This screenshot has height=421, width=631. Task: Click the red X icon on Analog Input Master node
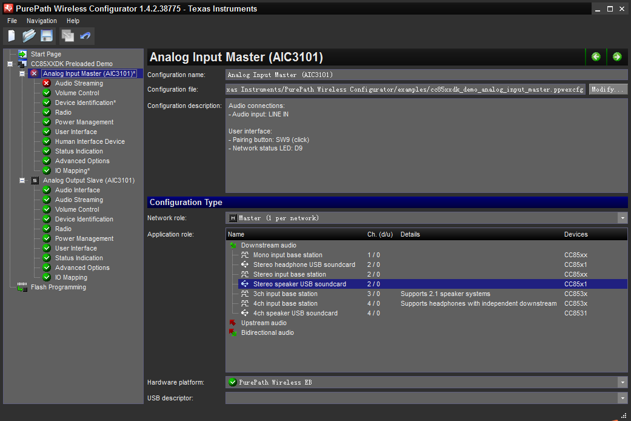coord(35,73)
